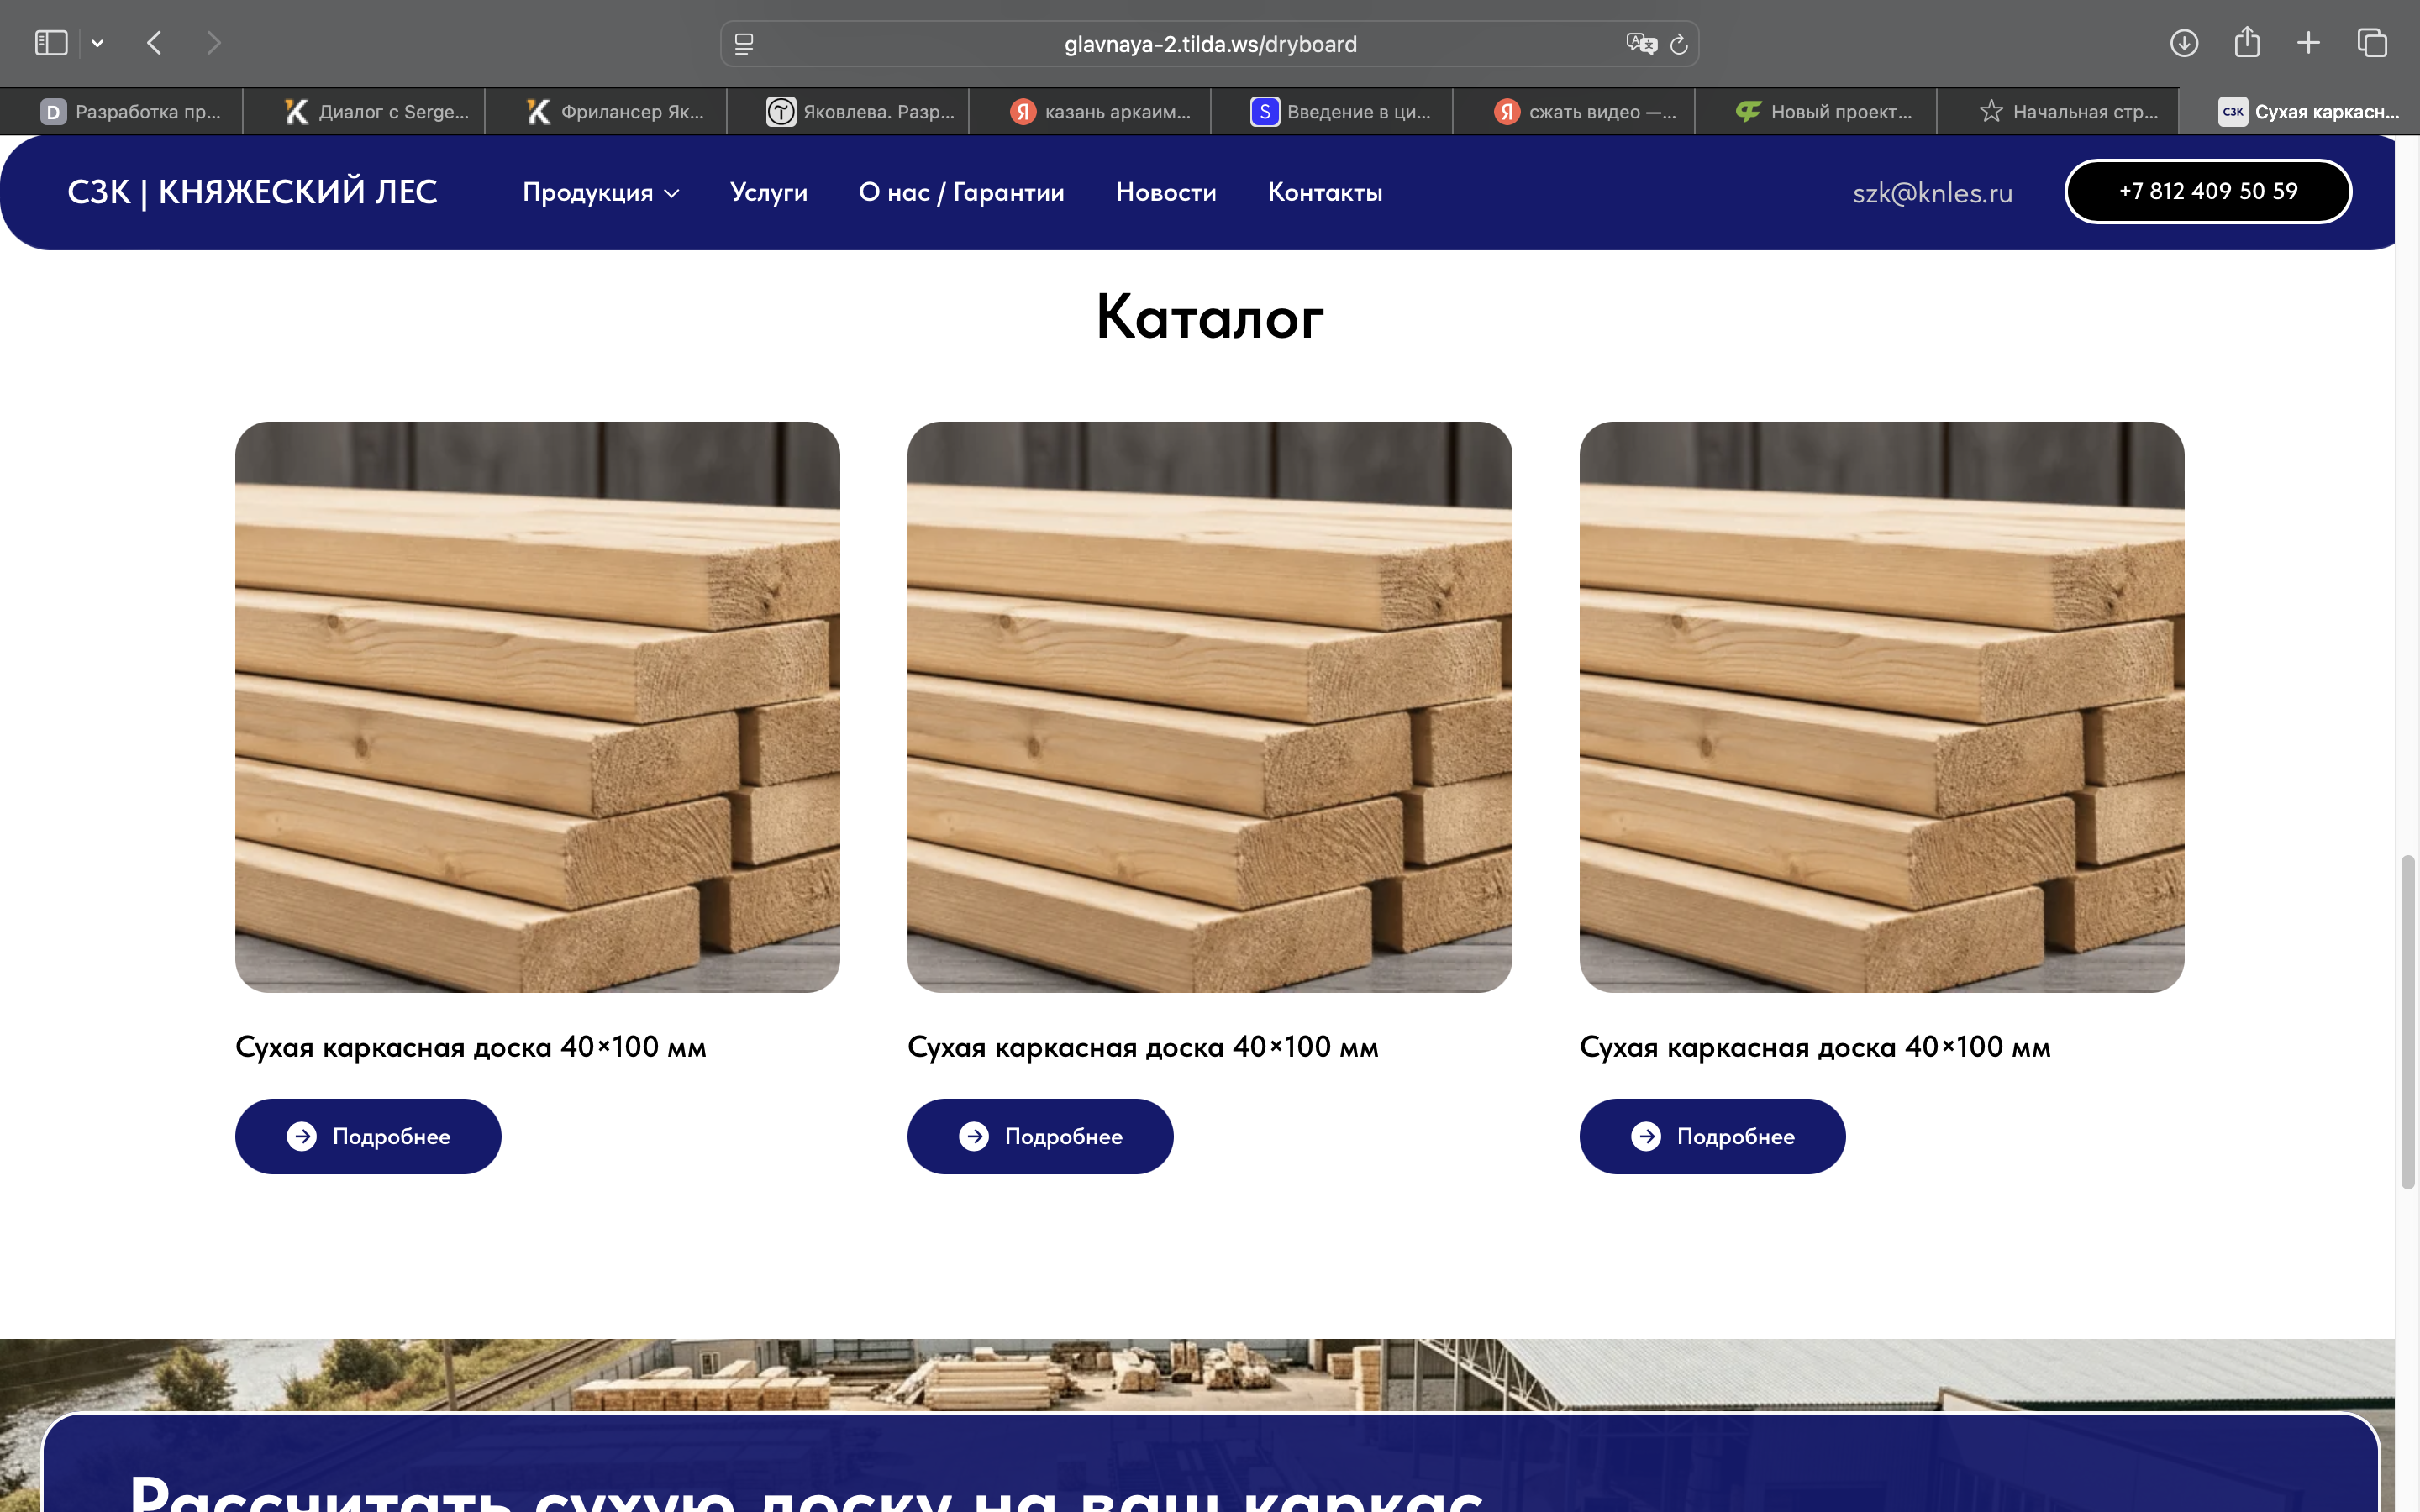The width and height of the screenshot is (2420, 1512).
Task: Open the Share icon in toolbar
Action: [x=2247, y=42]
